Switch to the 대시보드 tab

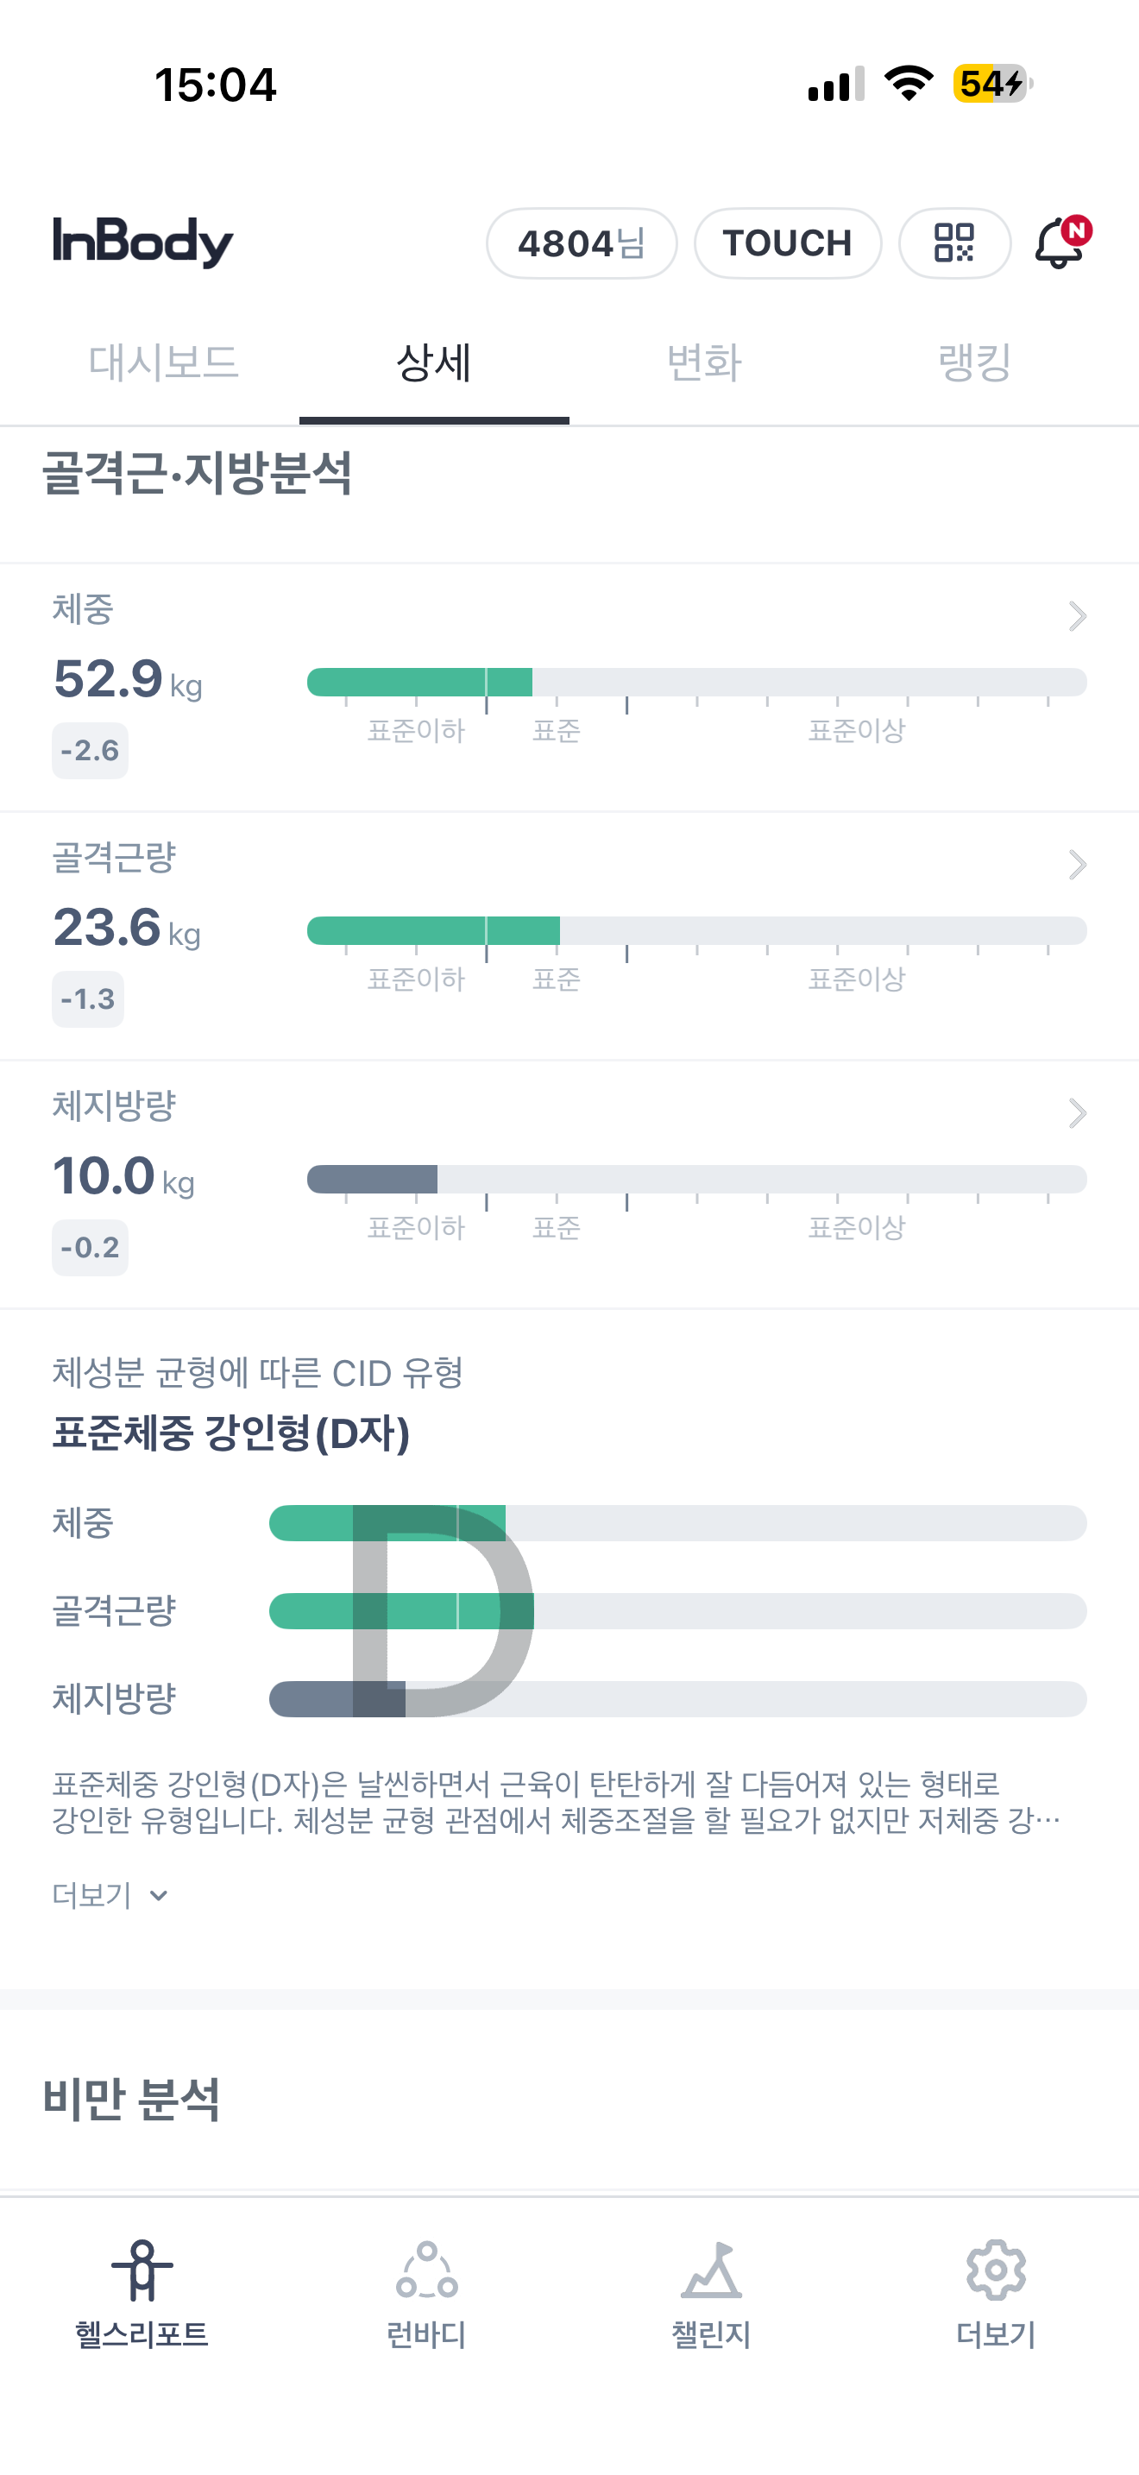[163, 363]
